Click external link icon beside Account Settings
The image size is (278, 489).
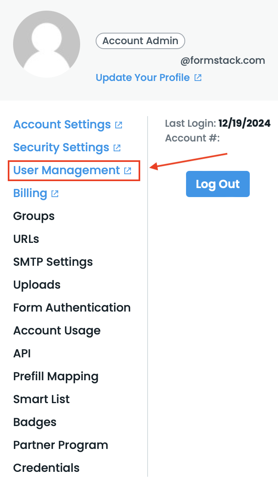point(118,125)
